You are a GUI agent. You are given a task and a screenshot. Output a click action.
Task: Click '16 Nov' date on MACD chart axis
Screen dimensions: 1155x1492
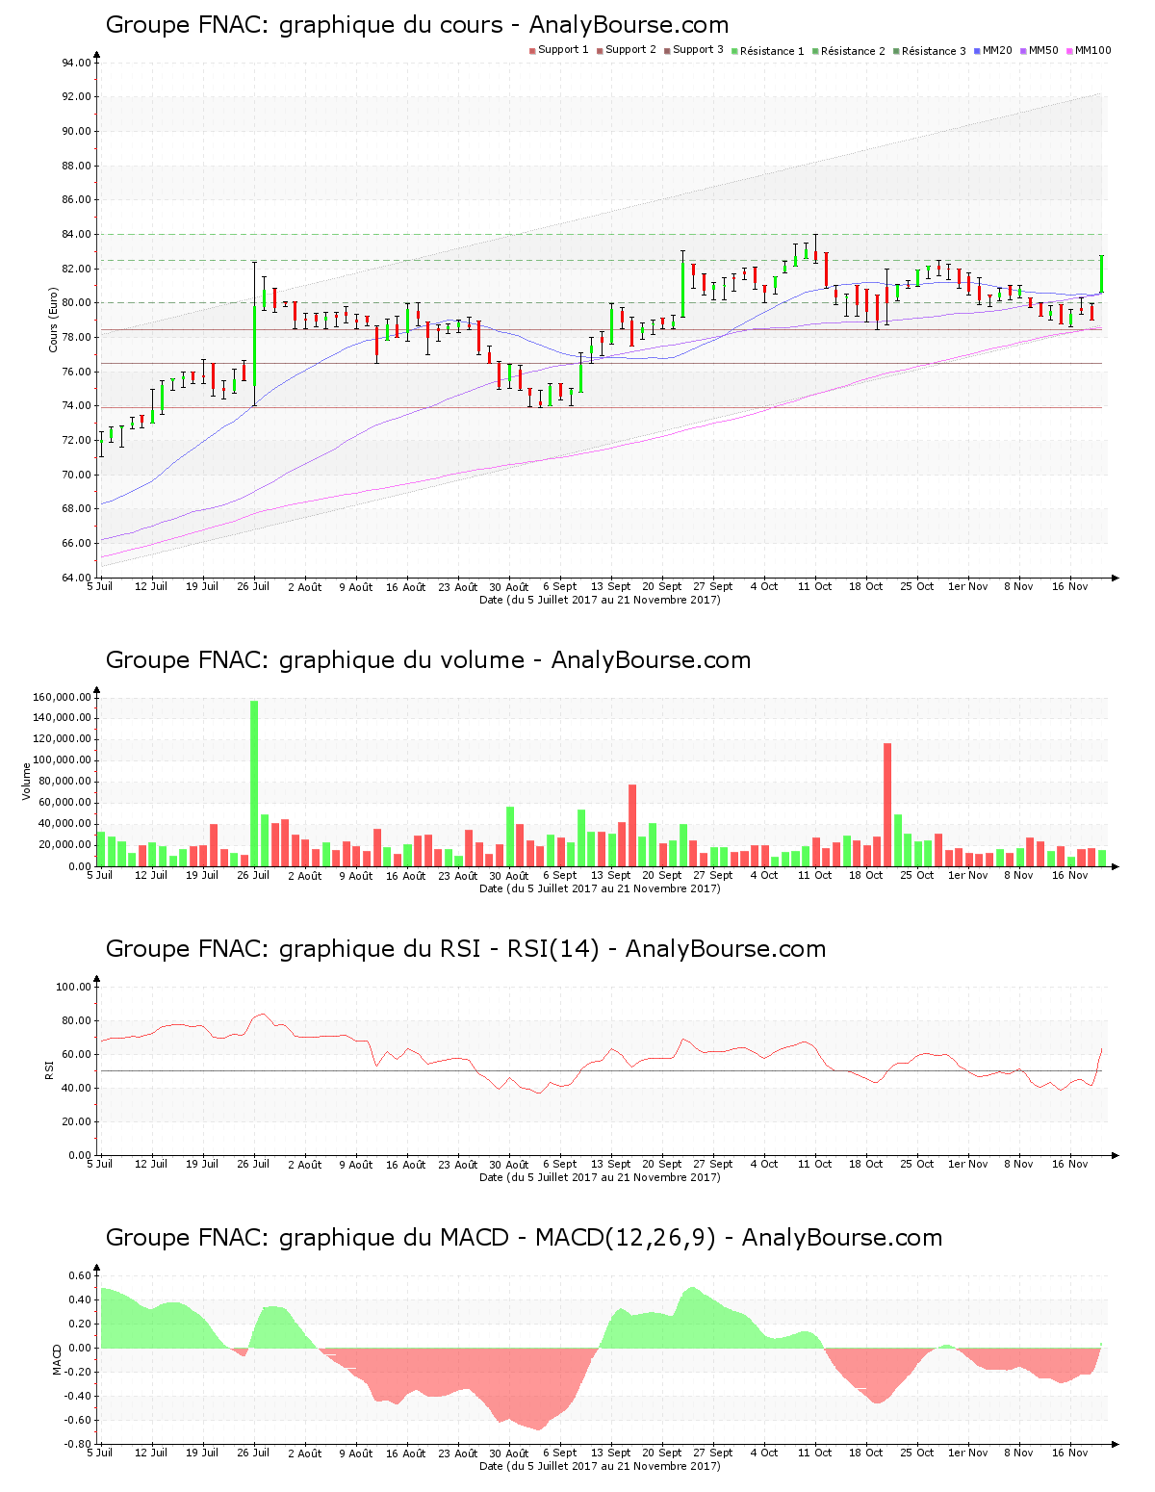tap(1070, 1453)
